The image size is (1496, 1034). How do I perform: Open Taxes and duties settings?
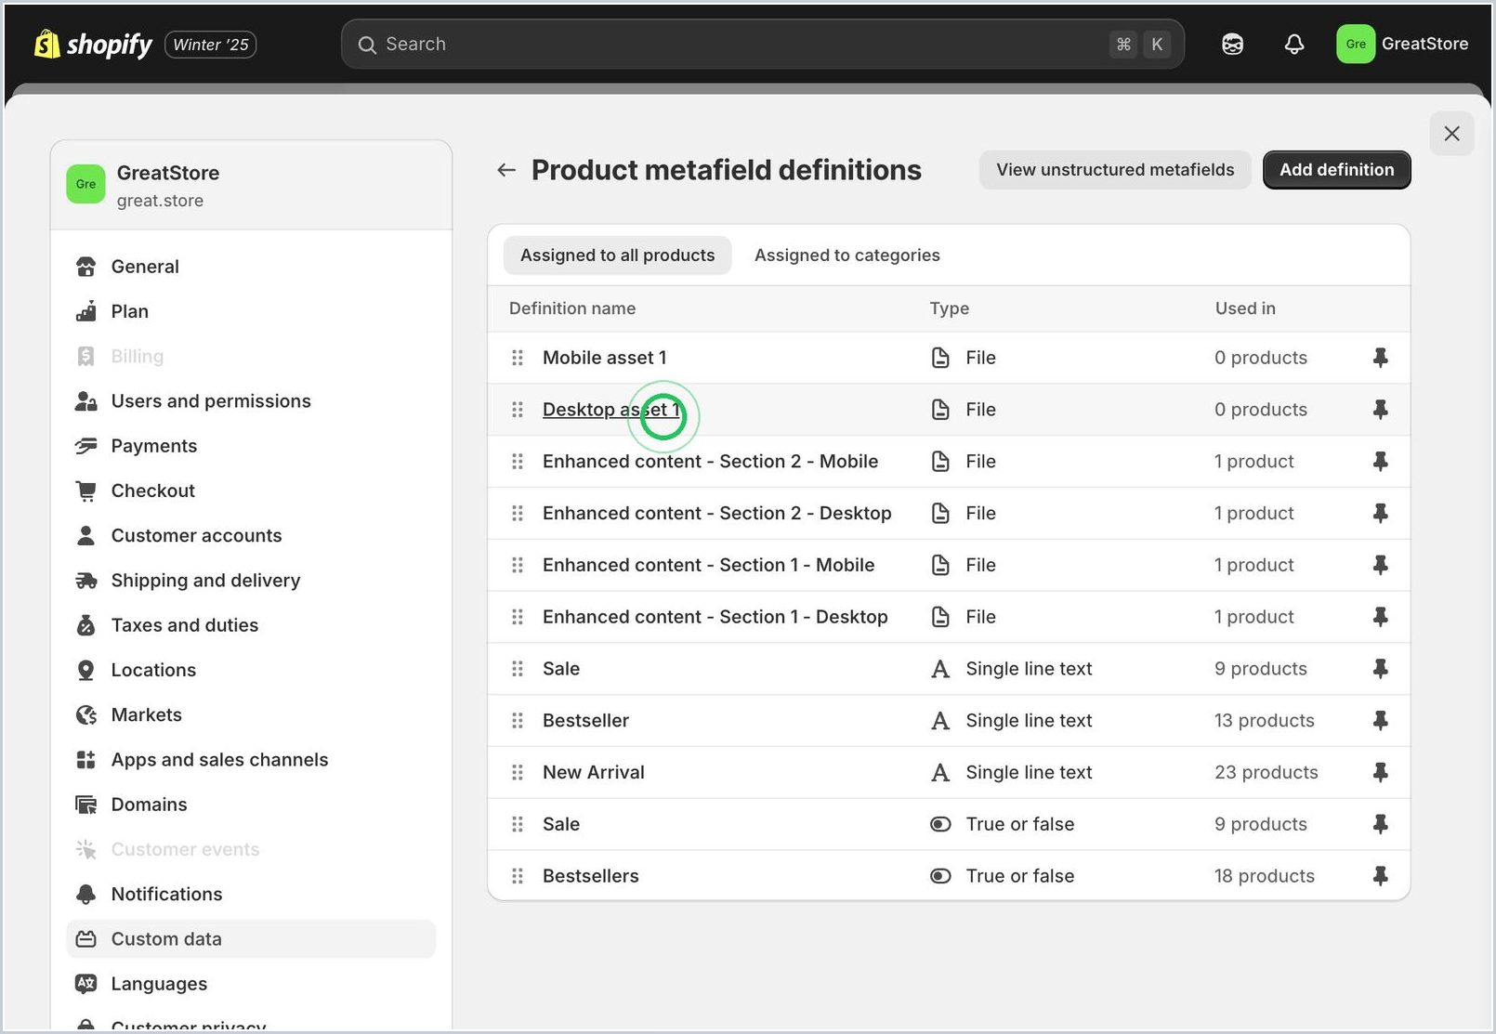tap(251, 625)
